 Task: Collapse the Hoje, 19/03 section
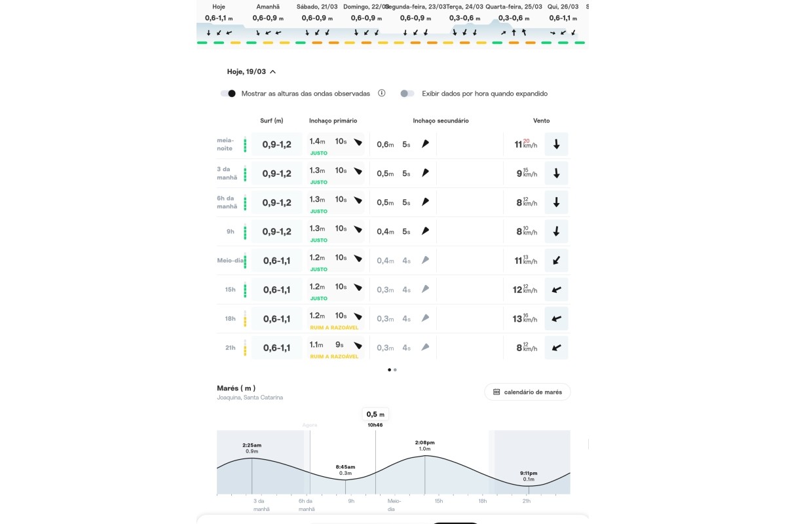[x=272, y=71]
